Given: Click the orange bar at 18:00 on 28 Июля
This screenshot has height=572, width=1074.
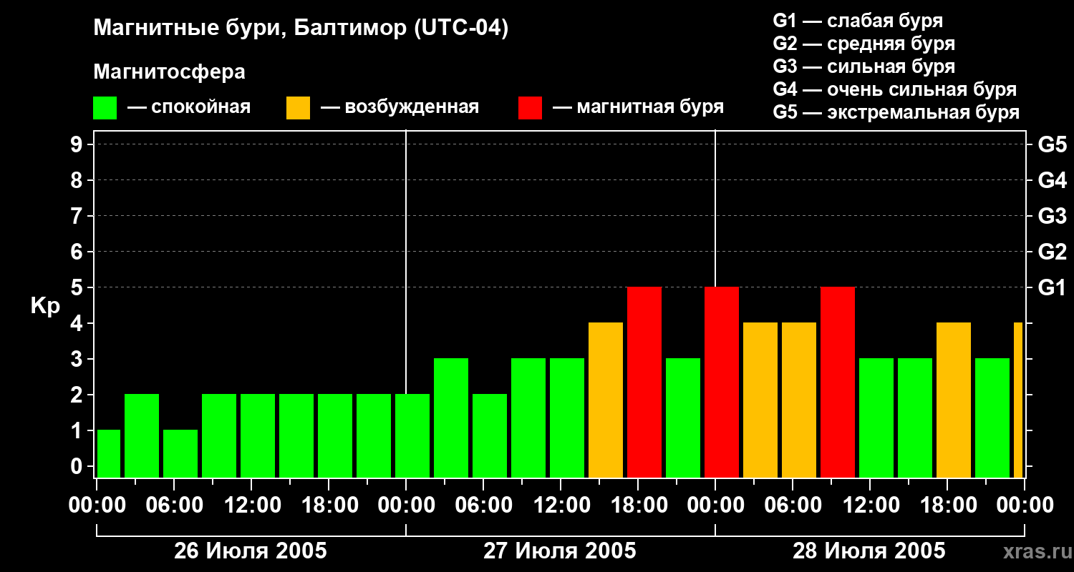Looking at the screenshot, I should point(954,400).
